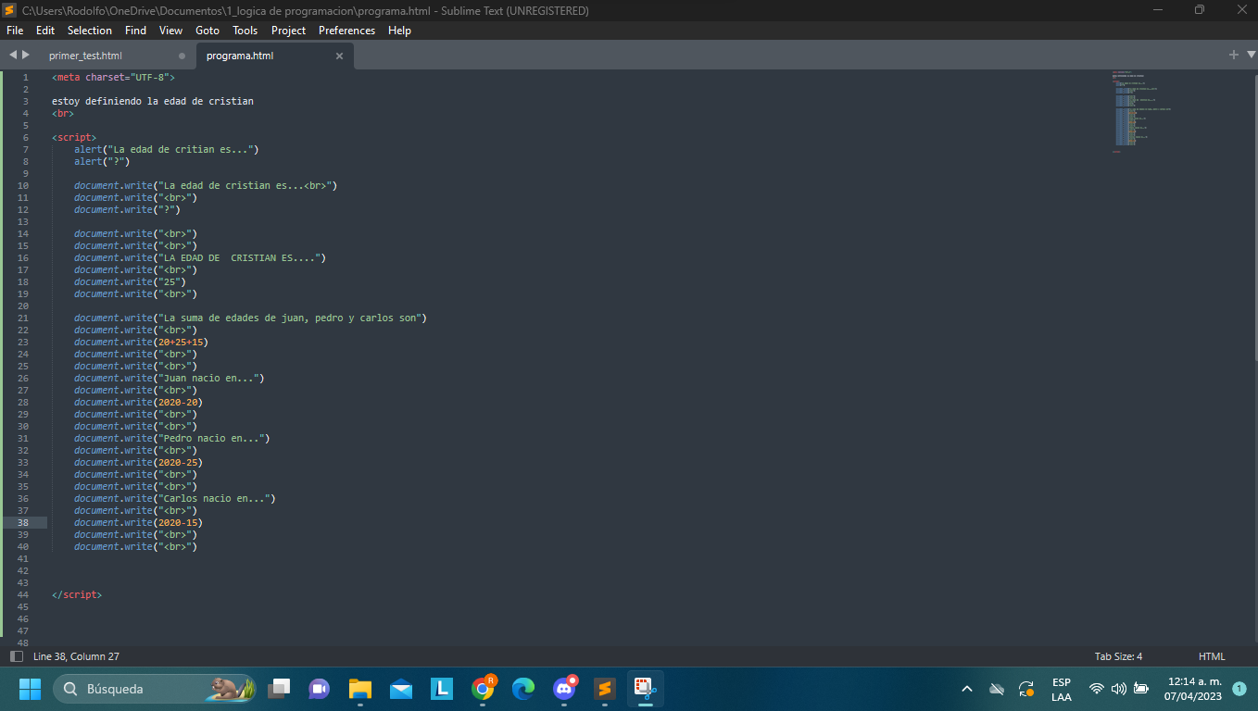This screenshot has width=1258, height=711.
Task: Click the "Juan nacio en..." line
Action: (x=170, y=378)
